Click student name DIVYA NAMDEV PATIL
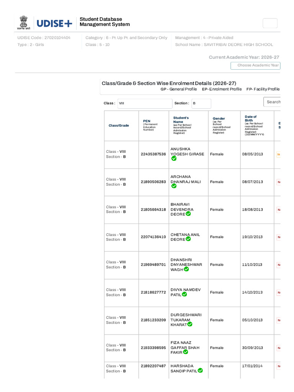 click(x=186, y=292)
